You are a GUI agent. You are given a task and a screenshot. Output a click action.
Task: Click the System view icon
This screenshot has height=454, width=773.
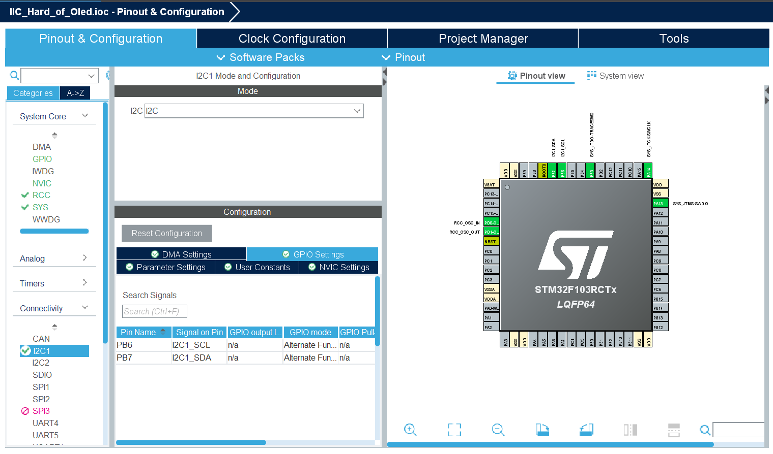pyautogui.click(x=591, y=75)
